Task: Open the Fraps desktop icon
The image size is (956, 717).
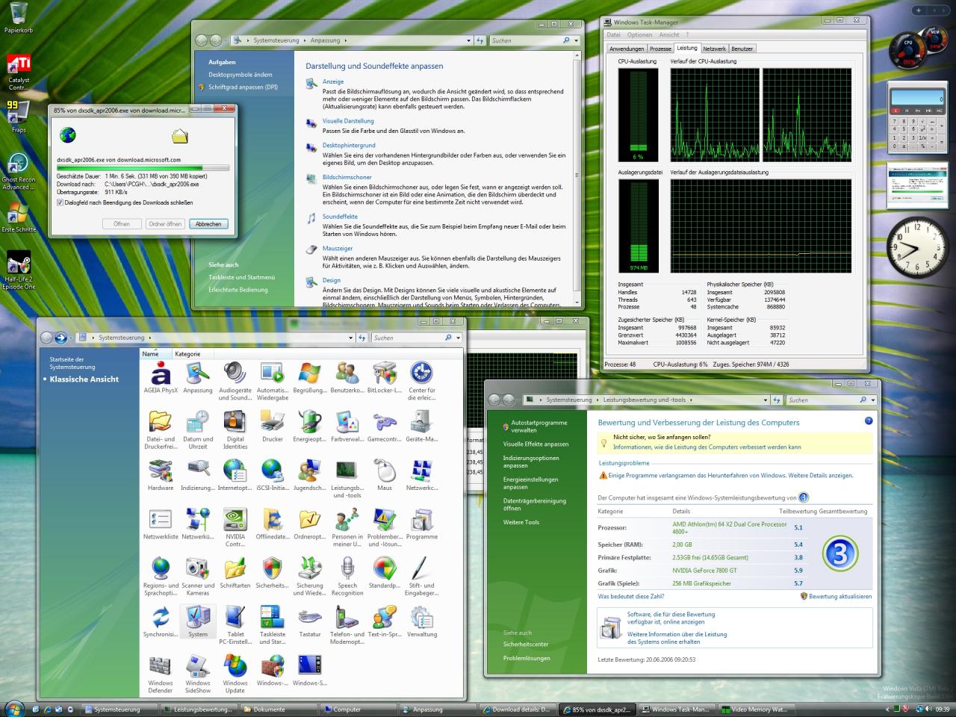Action: pyautogui.click(x=18, y=117)
